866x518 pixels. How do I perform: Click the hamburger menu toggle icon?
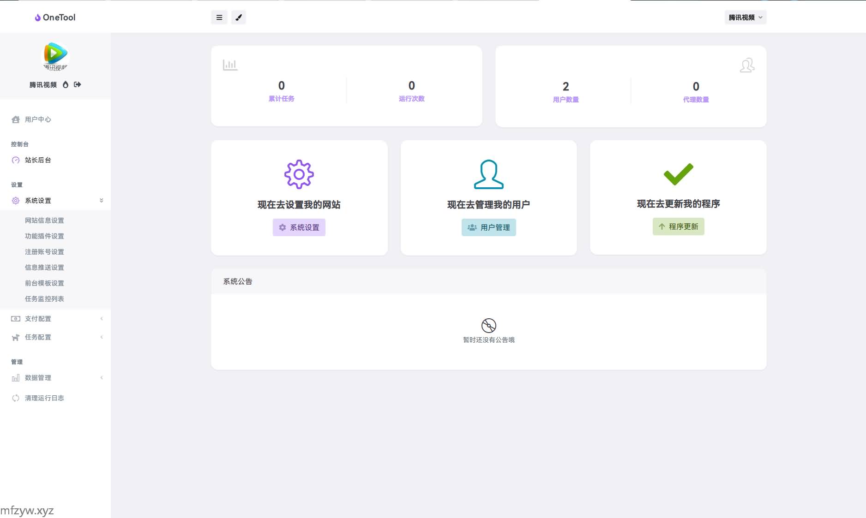tap(219, 18)
